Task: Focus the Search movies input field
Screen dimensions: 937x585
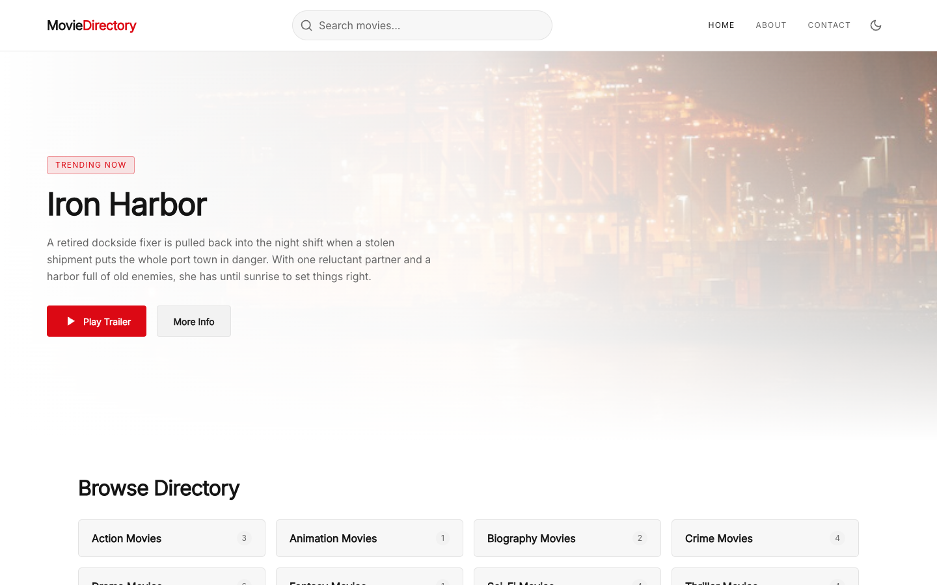Action: (x=422, y=25)
